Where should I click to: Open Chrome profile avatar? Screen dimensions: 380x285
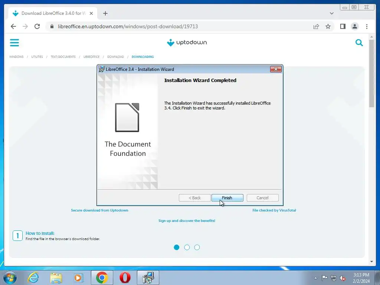point(354,26)
